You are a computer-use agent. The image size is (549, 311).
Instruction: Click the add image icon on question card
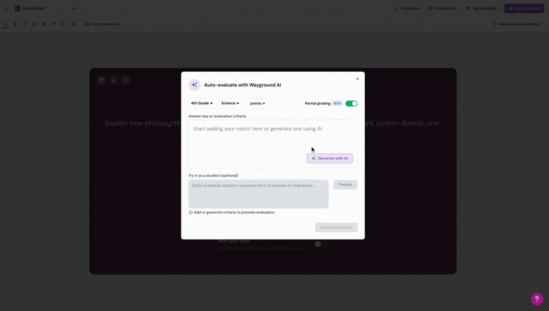102,80
